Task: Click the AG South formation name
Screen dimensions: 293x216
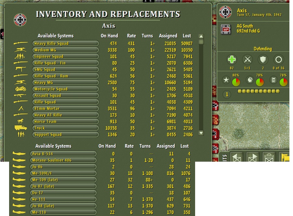Action: 245,26
